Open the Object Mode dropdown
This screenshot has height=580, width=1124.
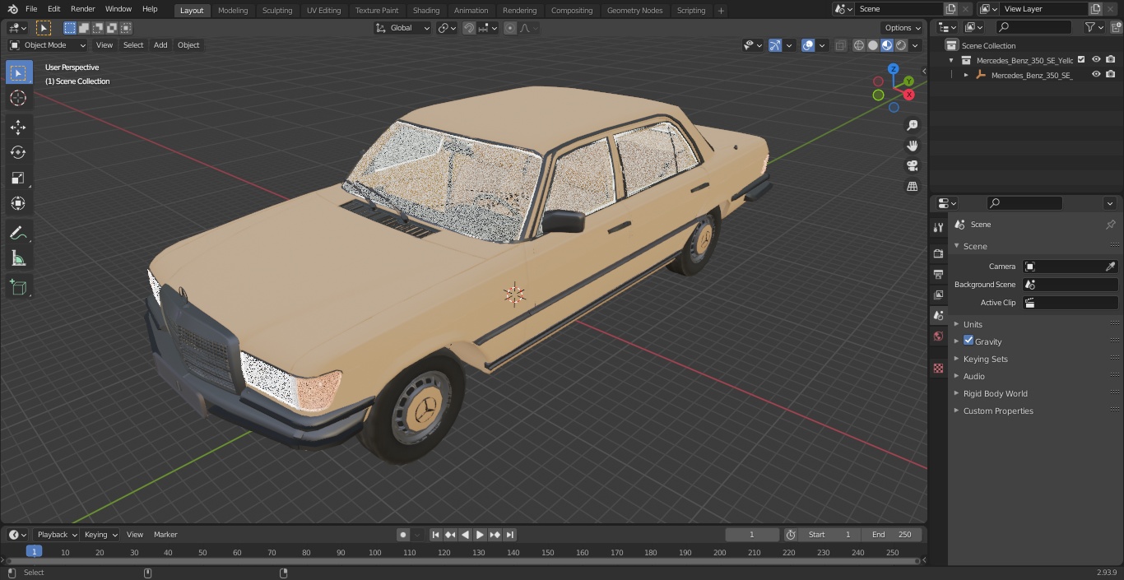48,45
